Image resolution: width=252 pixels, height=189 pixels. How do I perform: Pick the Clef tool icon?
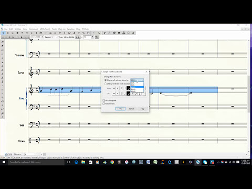tap(22, 33)
